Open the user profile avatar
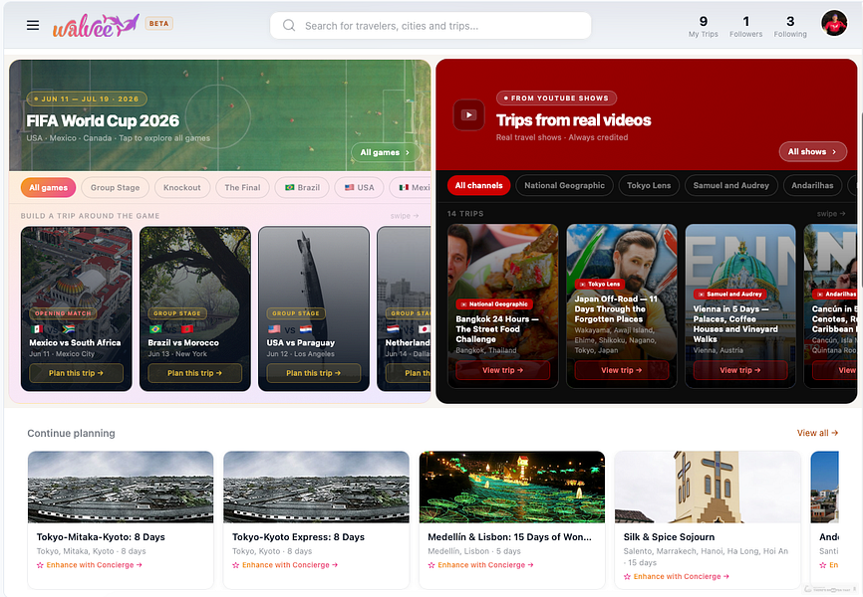This screenshot has width=863, height=597. click(834, 23)
